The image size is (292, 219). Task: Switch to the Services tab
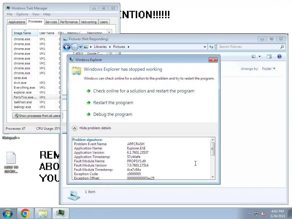[x=51, y=22]
